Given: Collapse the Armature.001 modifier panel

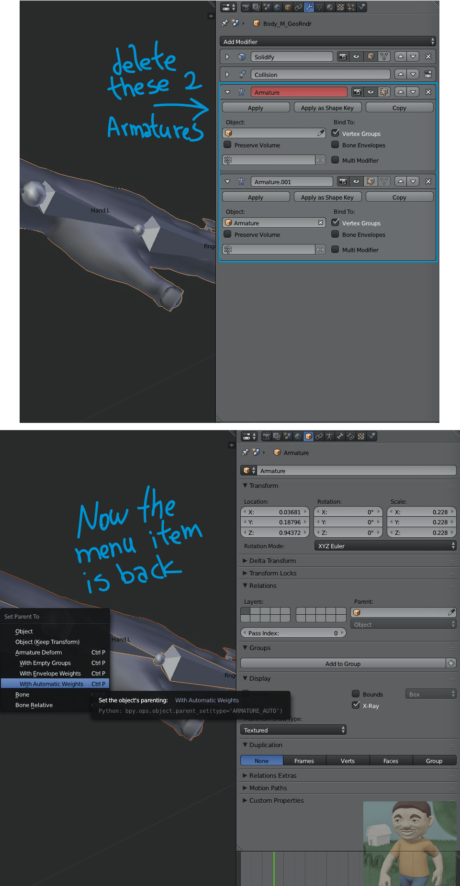Looking at the screenshot, I should click(x=227, y=181).
